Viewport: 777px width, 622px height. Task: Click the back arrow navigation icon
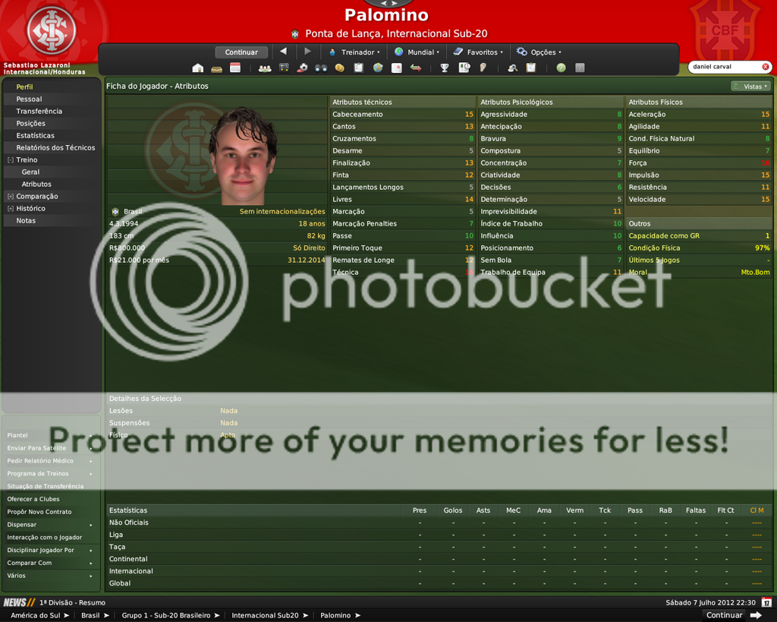tap(283, 52)
